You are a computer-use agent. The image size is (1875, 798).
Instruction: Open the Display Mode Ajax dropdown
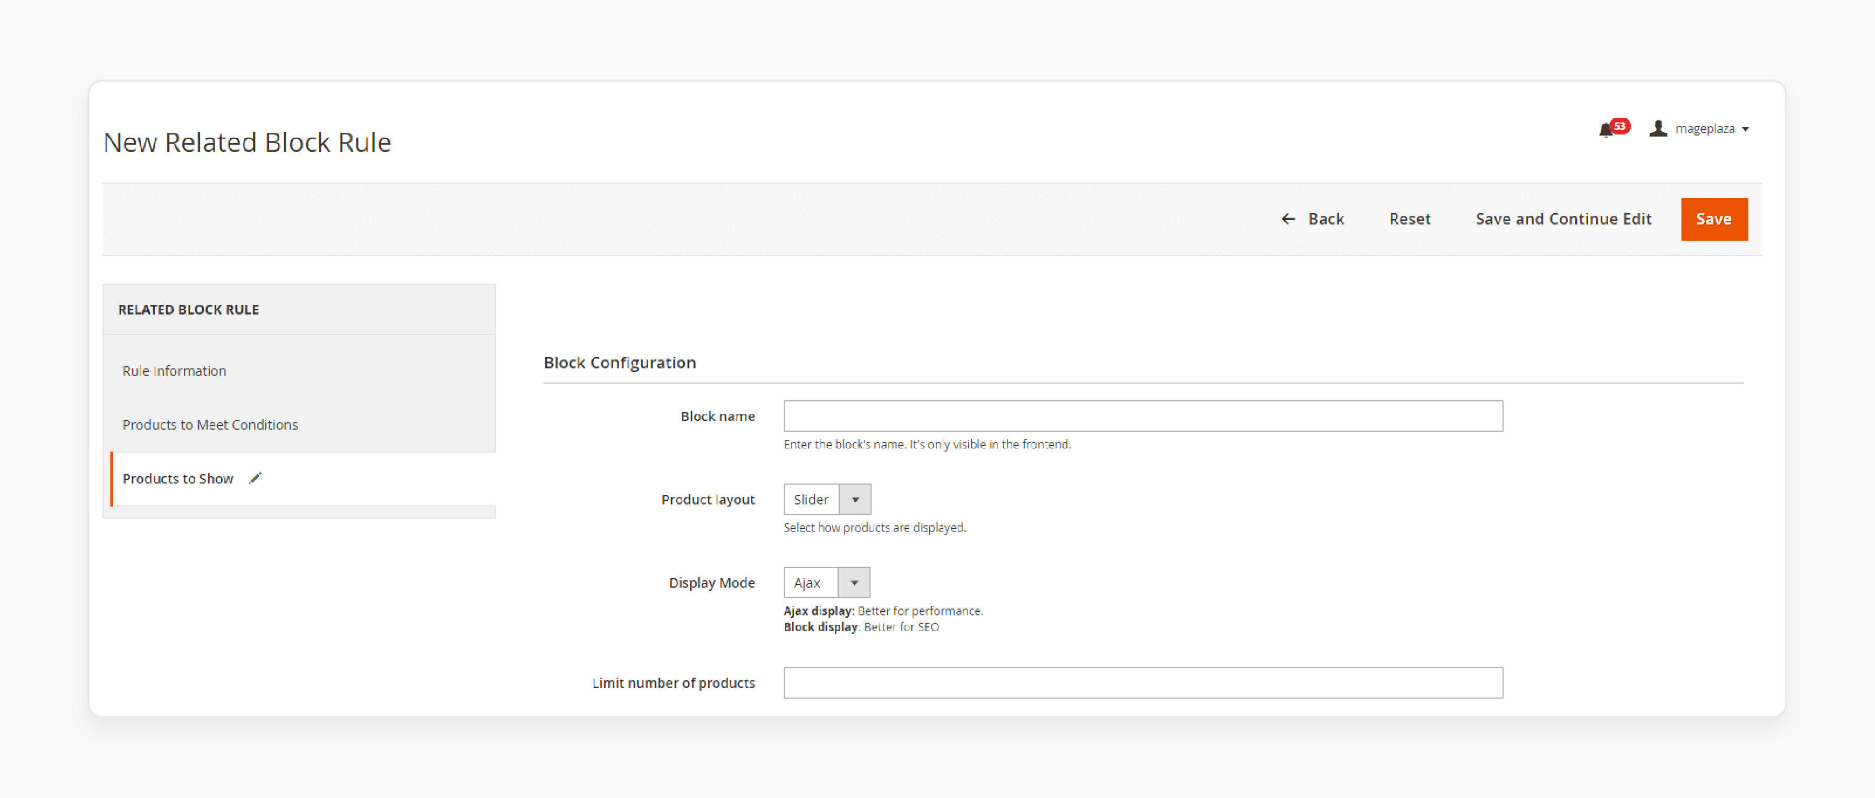(826, 582)
